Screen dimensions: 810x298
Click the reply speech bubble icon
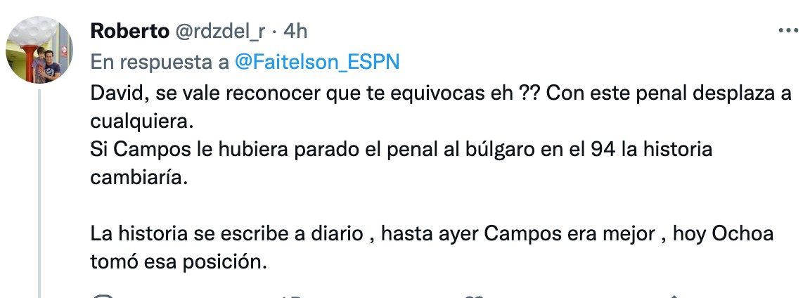pyautogui.click(x=103, y=296)
